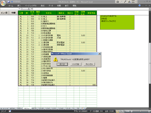Open the Office button menu

coord(3,3)
